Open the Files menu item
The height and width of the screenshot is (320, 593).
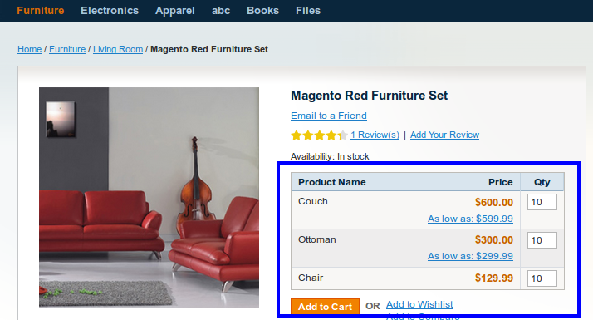point(308,11)
